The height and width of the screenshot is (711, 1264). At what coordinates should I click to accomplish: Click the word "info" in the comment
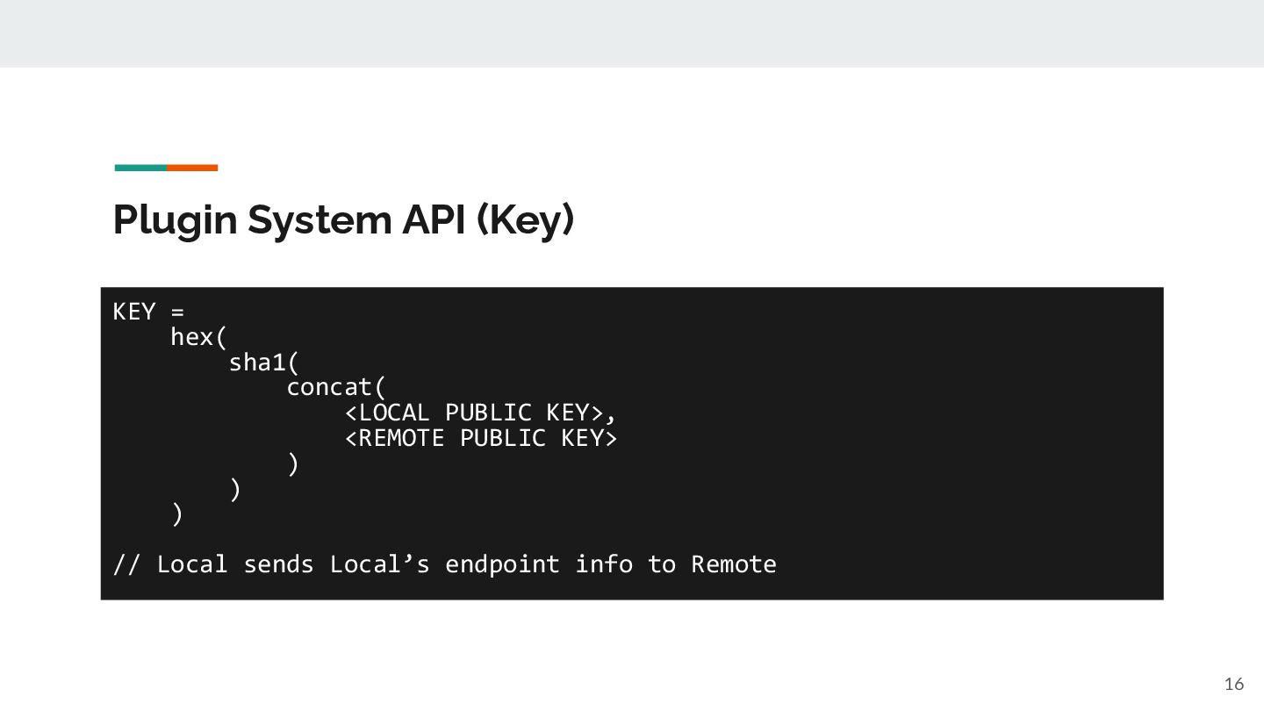tap(604, 564)
